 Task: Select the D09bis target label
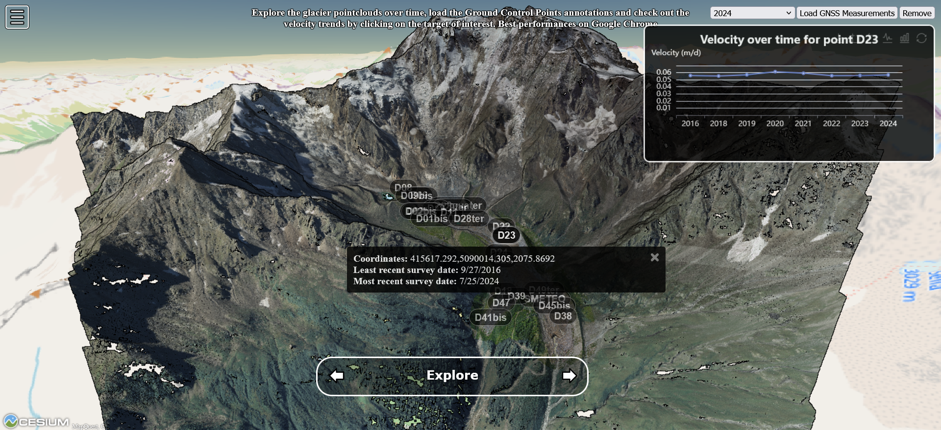click(x=417, y=196)
